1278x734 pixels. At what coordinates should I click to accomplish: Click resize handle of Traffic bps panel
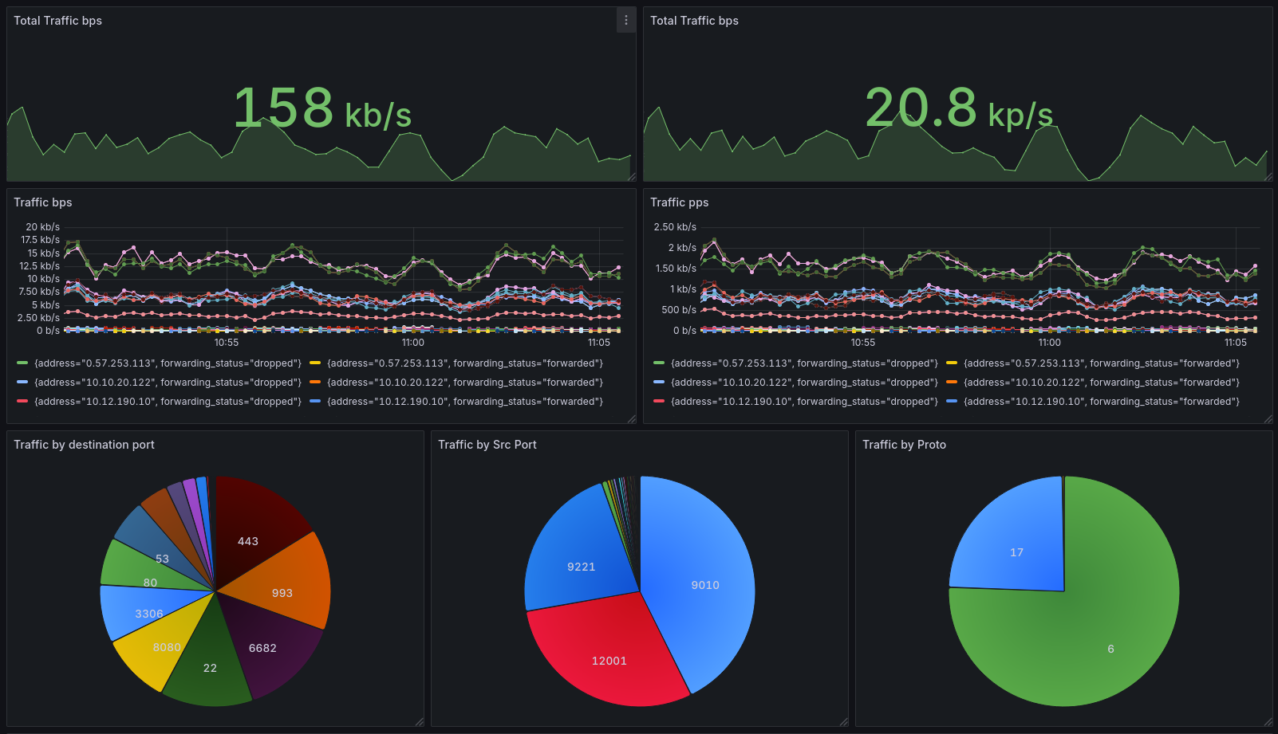point(632,419)
